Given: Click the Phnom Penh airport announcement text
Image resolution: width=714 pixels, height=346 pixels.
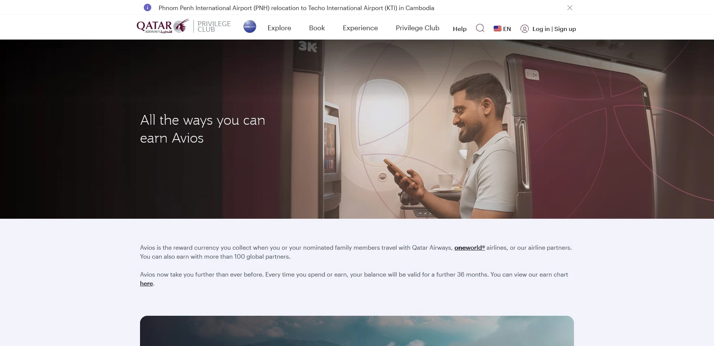Looking at the screenshot, I should (296, 7).
